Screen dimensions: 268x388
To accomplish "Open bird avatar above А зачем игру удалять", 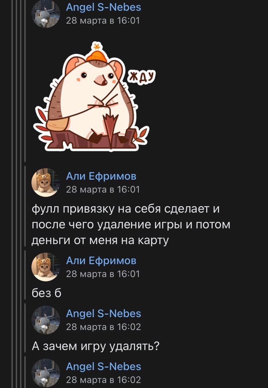I will pos(46,320).
